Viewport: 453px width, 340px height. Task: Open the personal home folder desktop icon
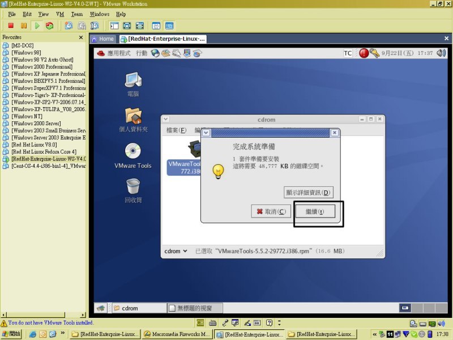point(133,120)
